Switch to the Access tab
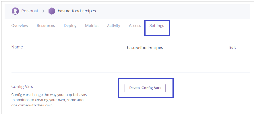This screenshot has width=256, height=116. 135,26
